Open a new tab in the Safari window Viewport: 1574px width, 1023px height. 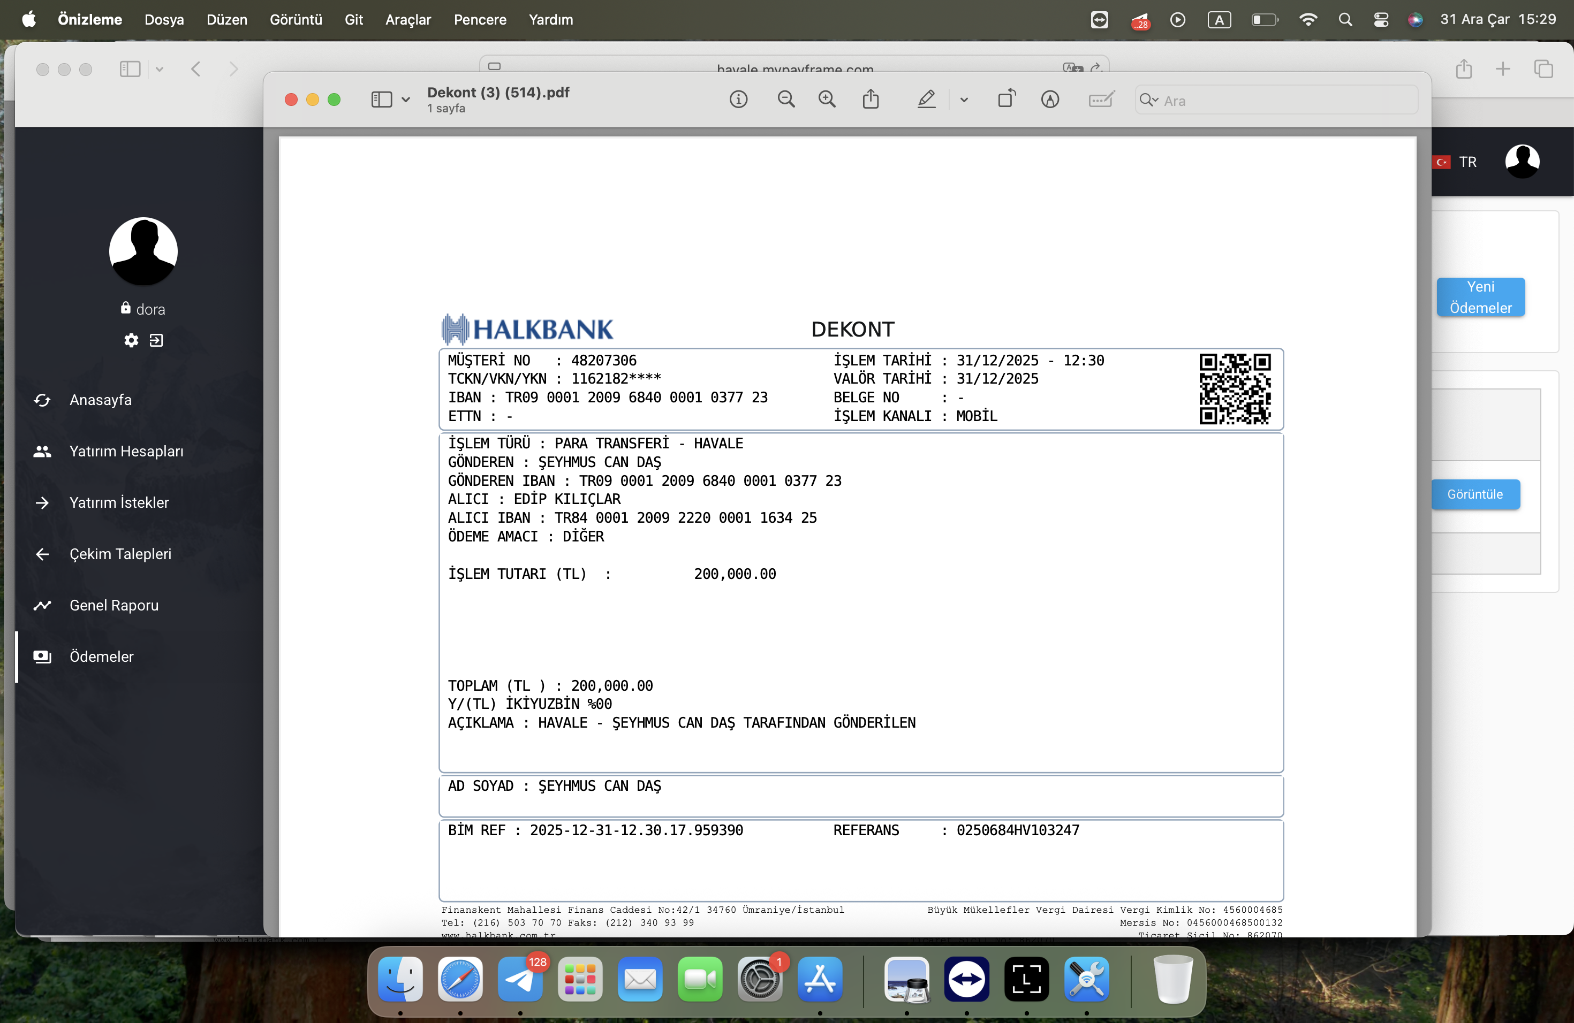[x=1503, y=70]
